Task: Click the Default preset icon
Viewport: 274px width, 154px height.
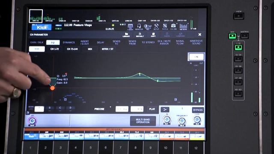Action: [x=140, y=35]
